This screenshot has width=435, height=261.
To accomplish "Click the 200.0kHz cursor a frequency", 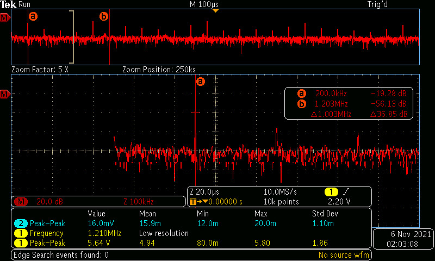I will click(331, 94).
